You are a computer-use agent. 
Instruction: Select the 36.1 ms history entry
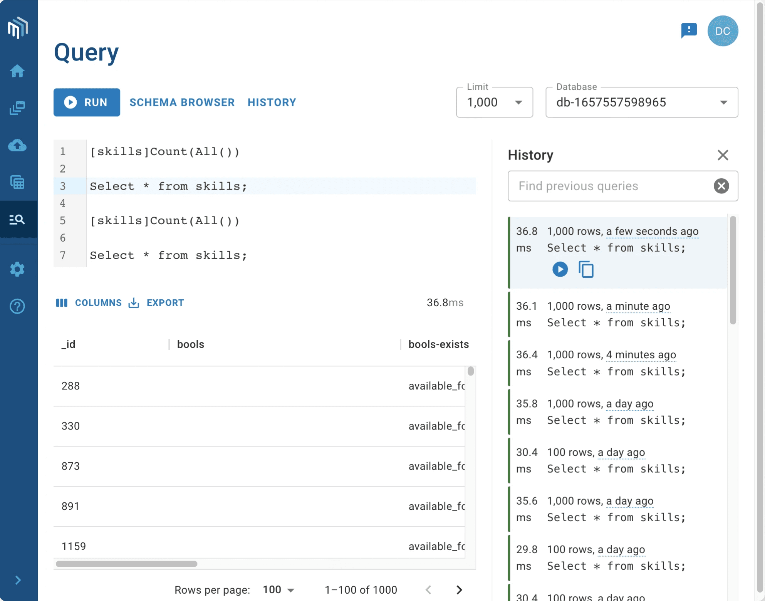[617, 314]
